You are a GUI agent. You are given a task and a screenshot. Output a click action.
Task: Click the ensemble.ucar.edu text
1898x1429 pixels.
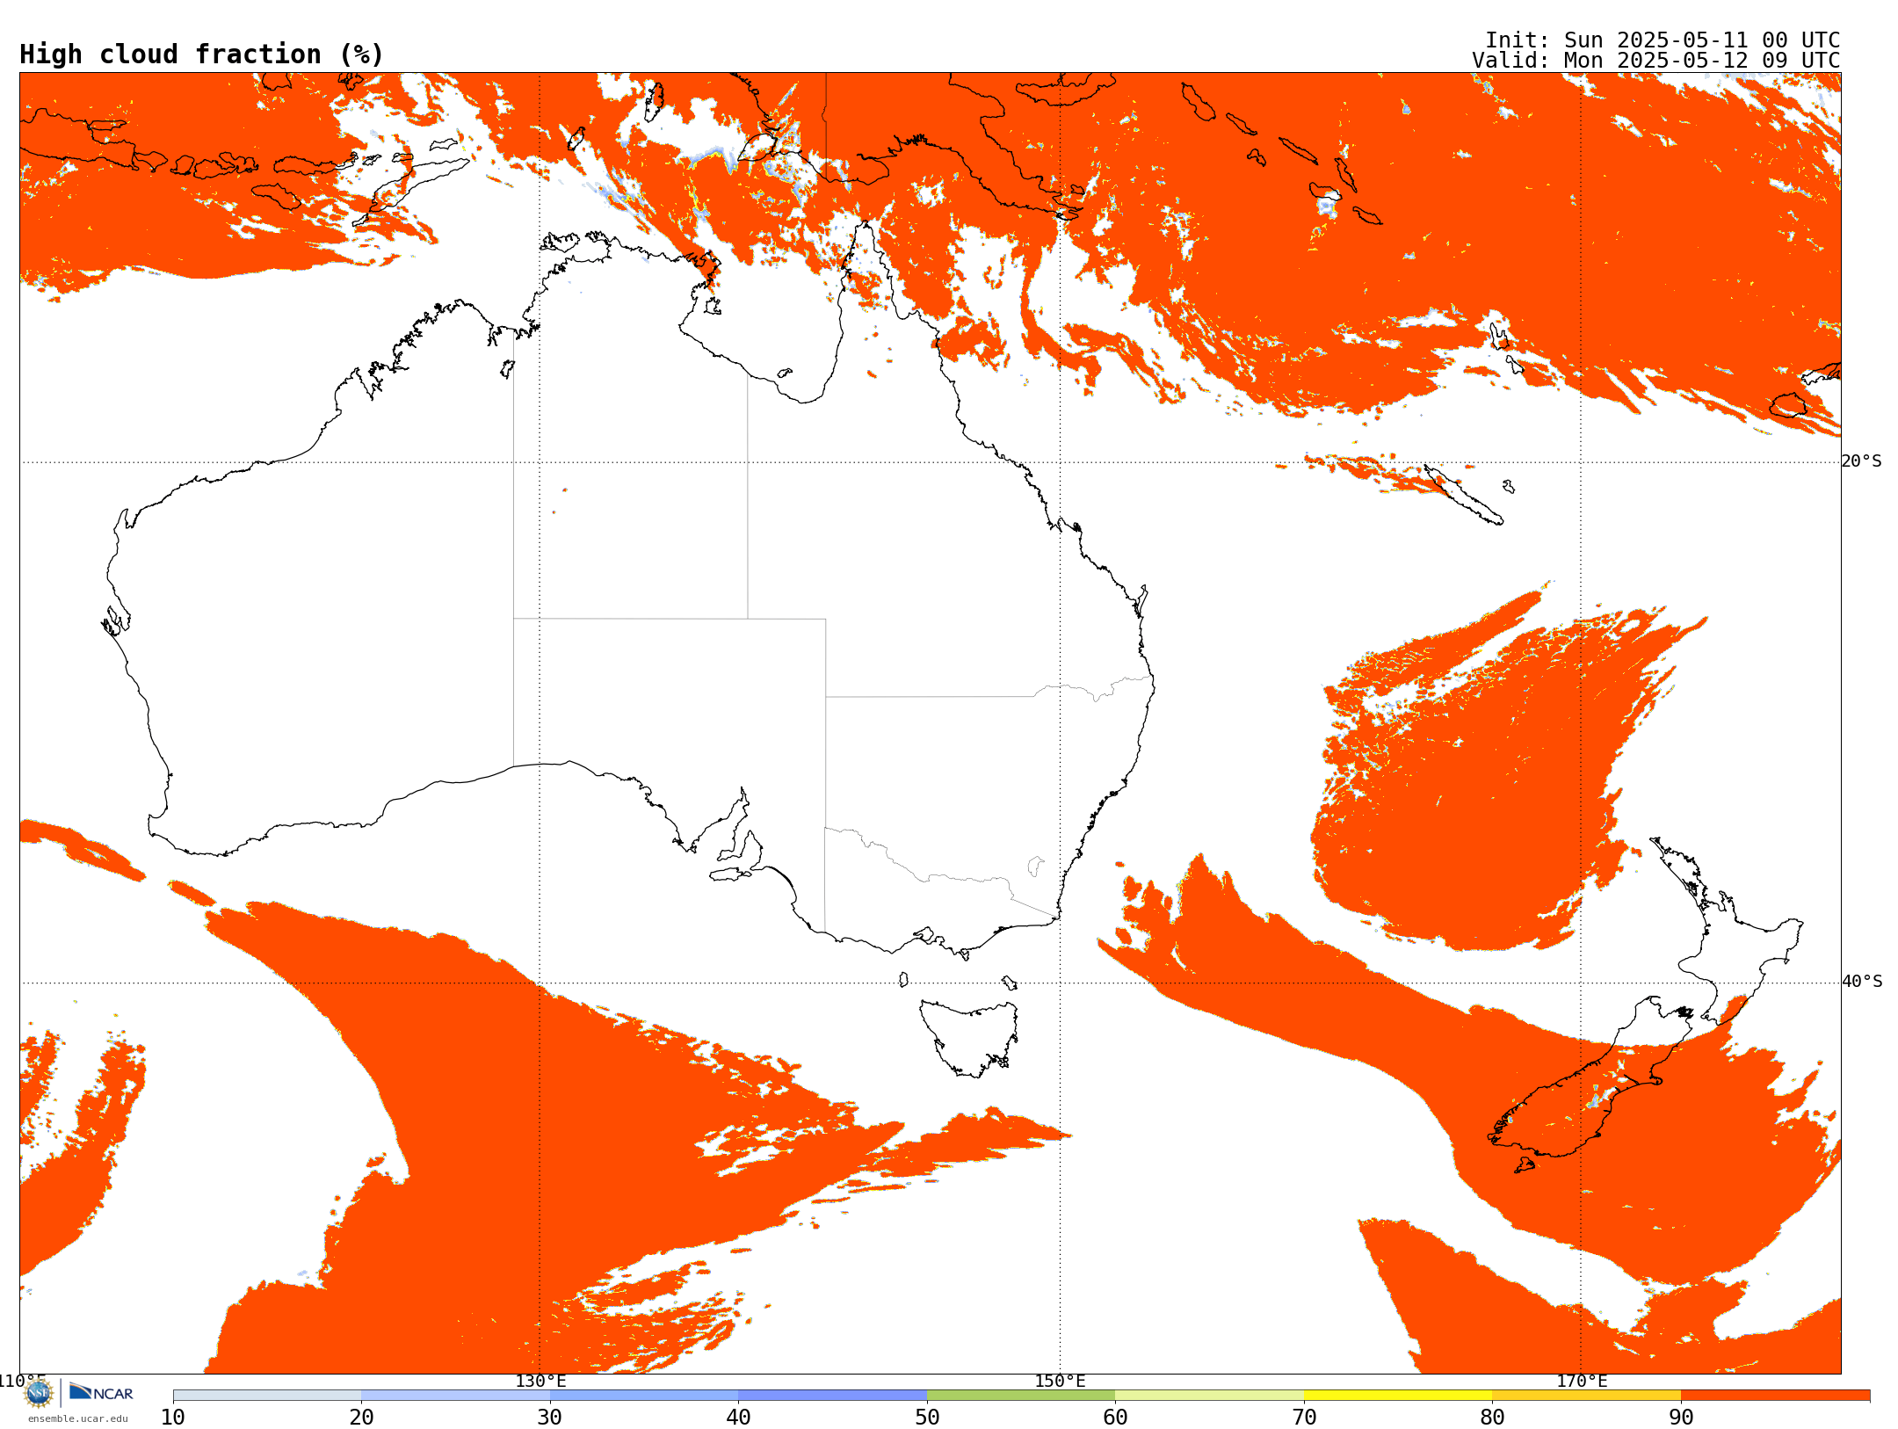(x=78, y=1418)
